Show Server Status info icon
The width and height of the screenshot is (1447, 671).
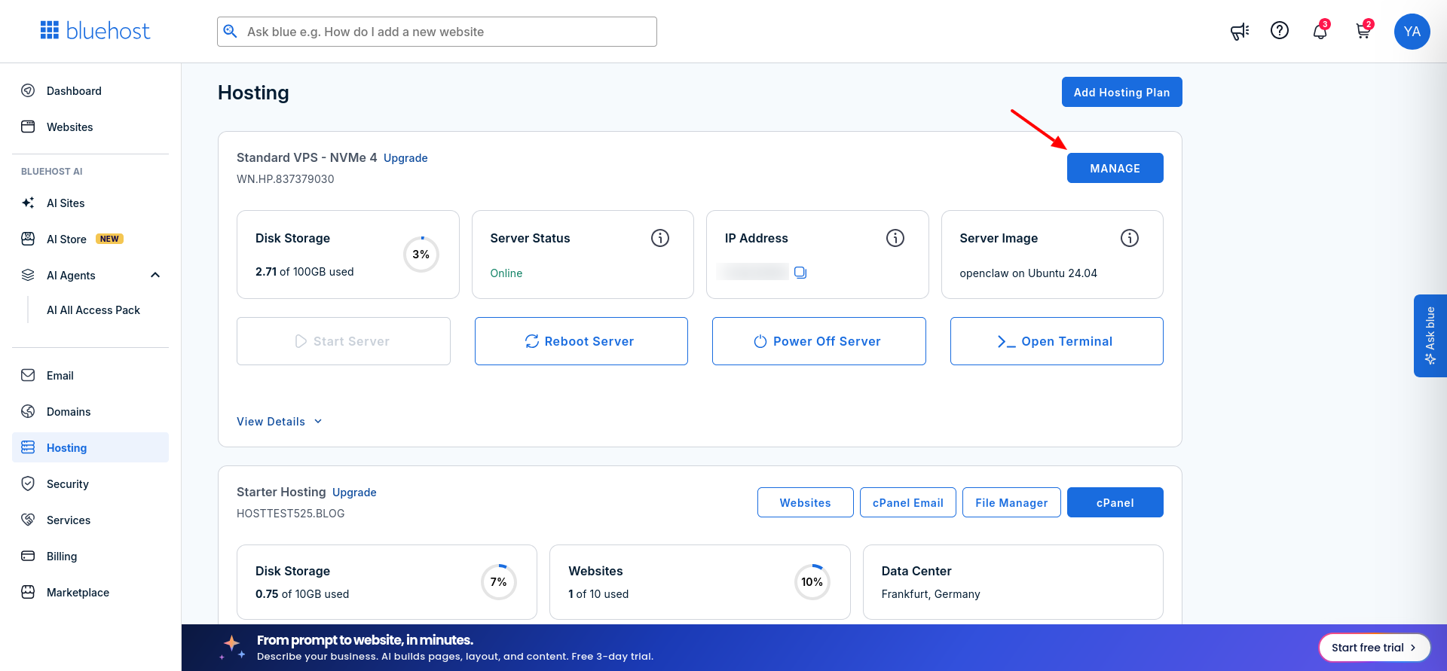pyautogui.click(x=660, y=238)
